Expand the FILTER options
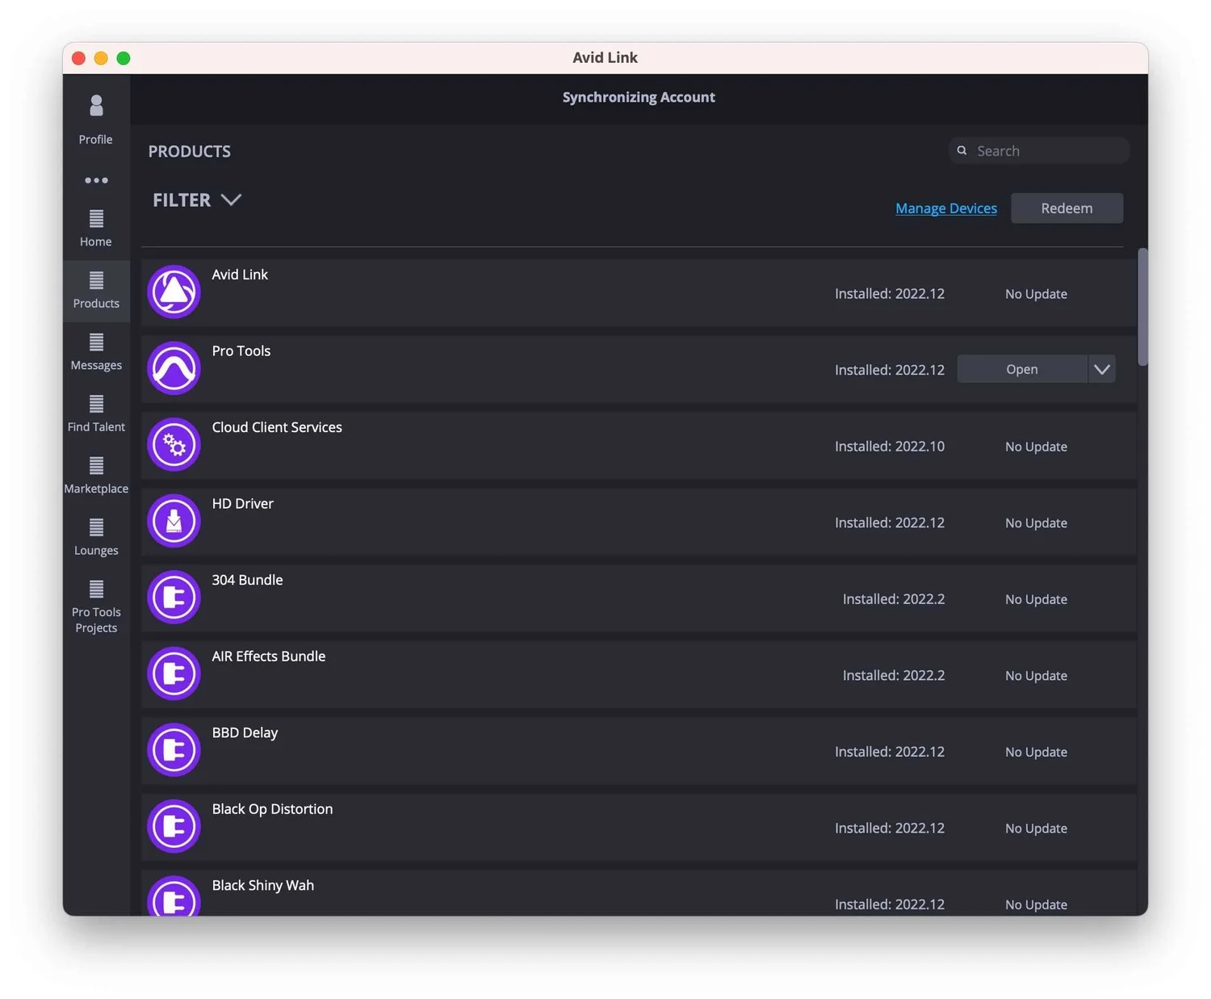This screenshot has height=999, width=1211. click(x=197, y=199)
